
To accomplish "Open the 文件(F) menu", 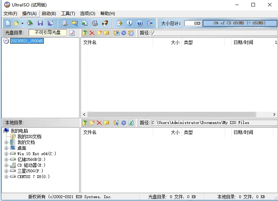I will coord(10,14).
